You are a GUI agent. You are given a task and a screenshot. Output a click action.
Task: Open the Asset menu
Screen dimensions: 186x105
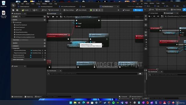[x=27, y=4]
